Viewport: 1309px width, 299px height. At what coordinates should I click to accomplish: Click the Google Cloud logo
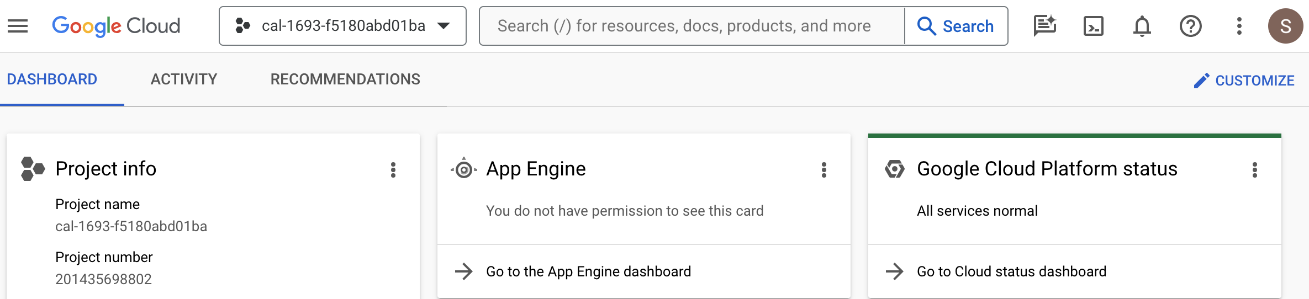pos(116,26)
